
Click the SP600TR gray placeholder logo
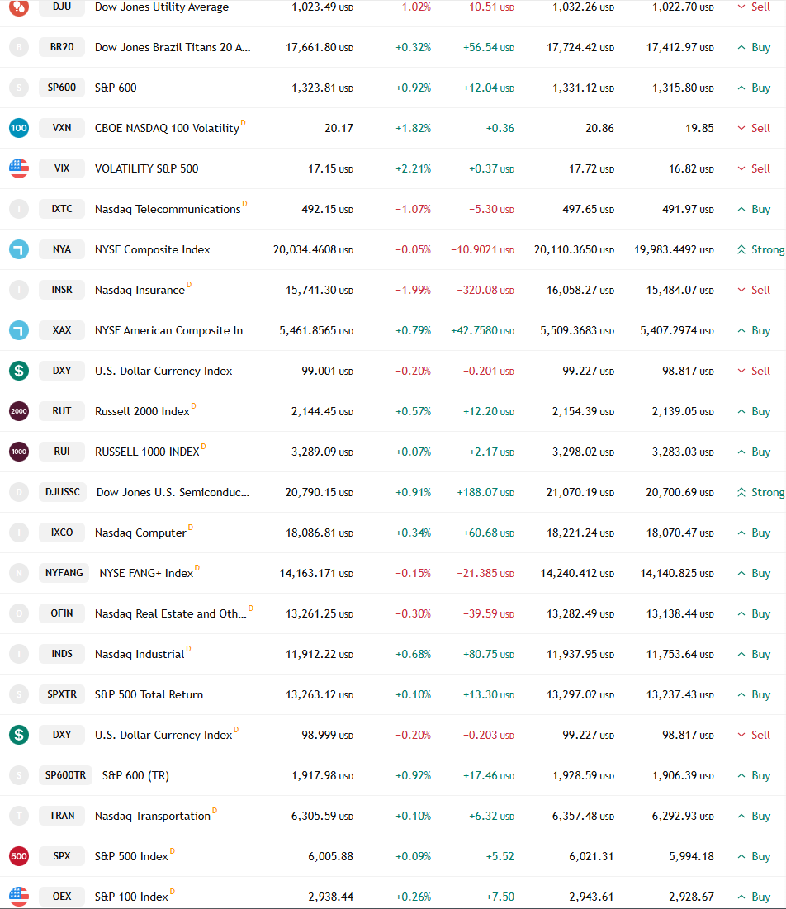[19, 775]
